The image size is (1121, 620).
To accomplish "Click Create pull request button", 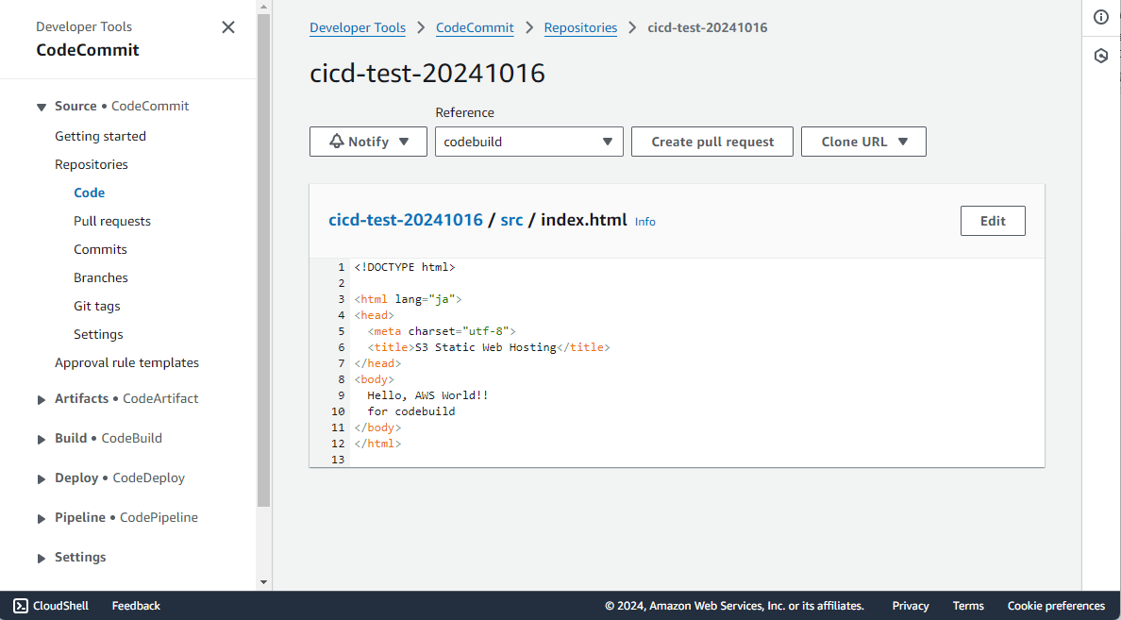I will coord(712,142).
